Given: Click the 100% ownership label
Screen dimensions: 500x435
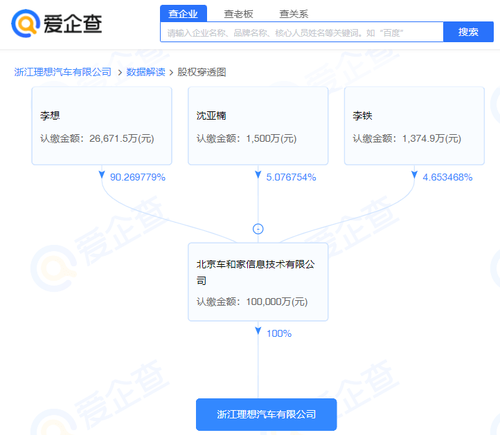Looking at the screenshot, I should 279,333.
